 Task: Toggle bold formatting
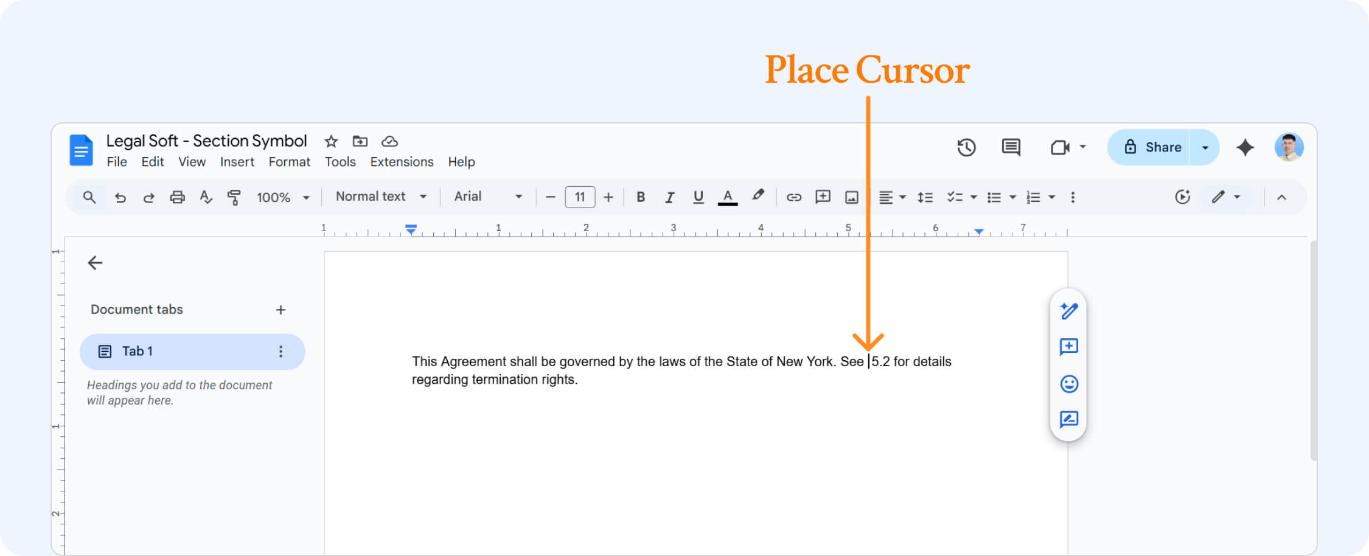pos(641,197)
